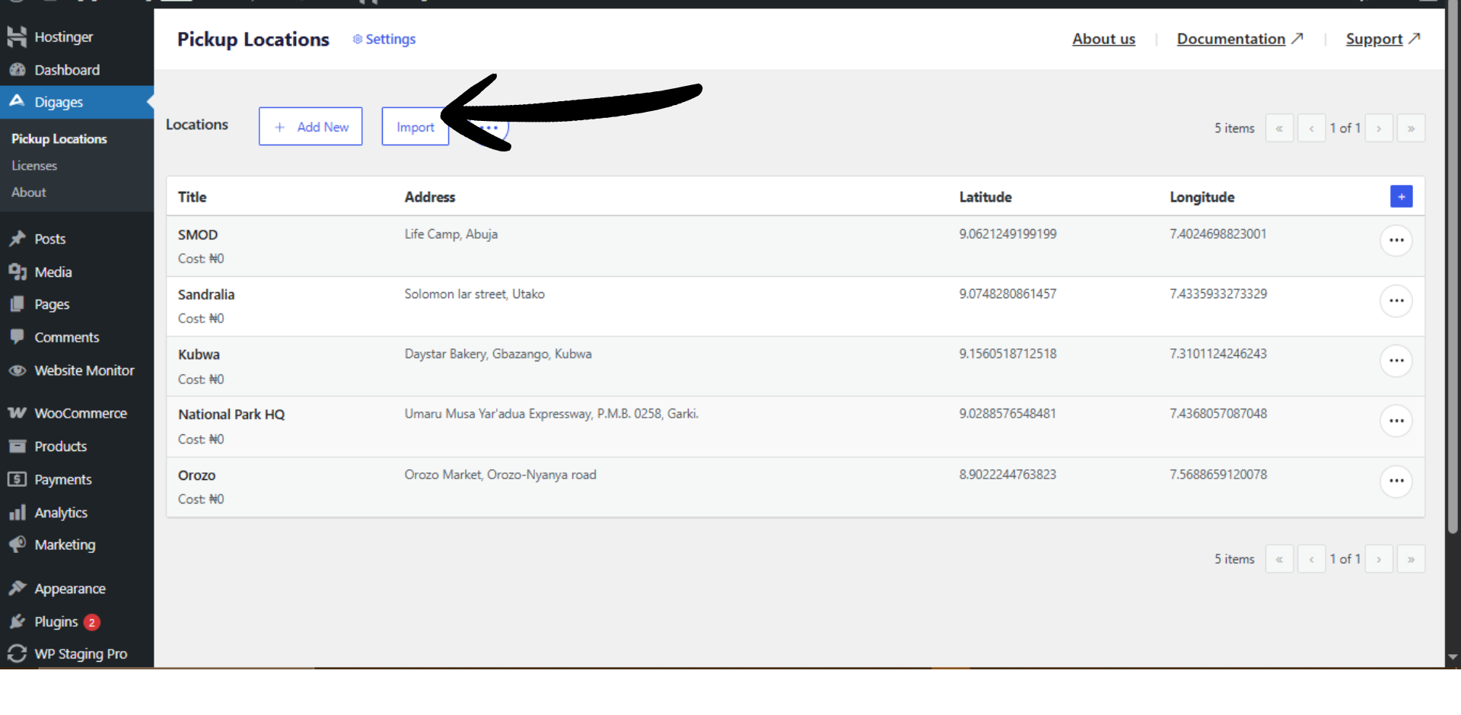Click the Add New location button
Screen dimensions: 1461x715
[x=310, y=126]
